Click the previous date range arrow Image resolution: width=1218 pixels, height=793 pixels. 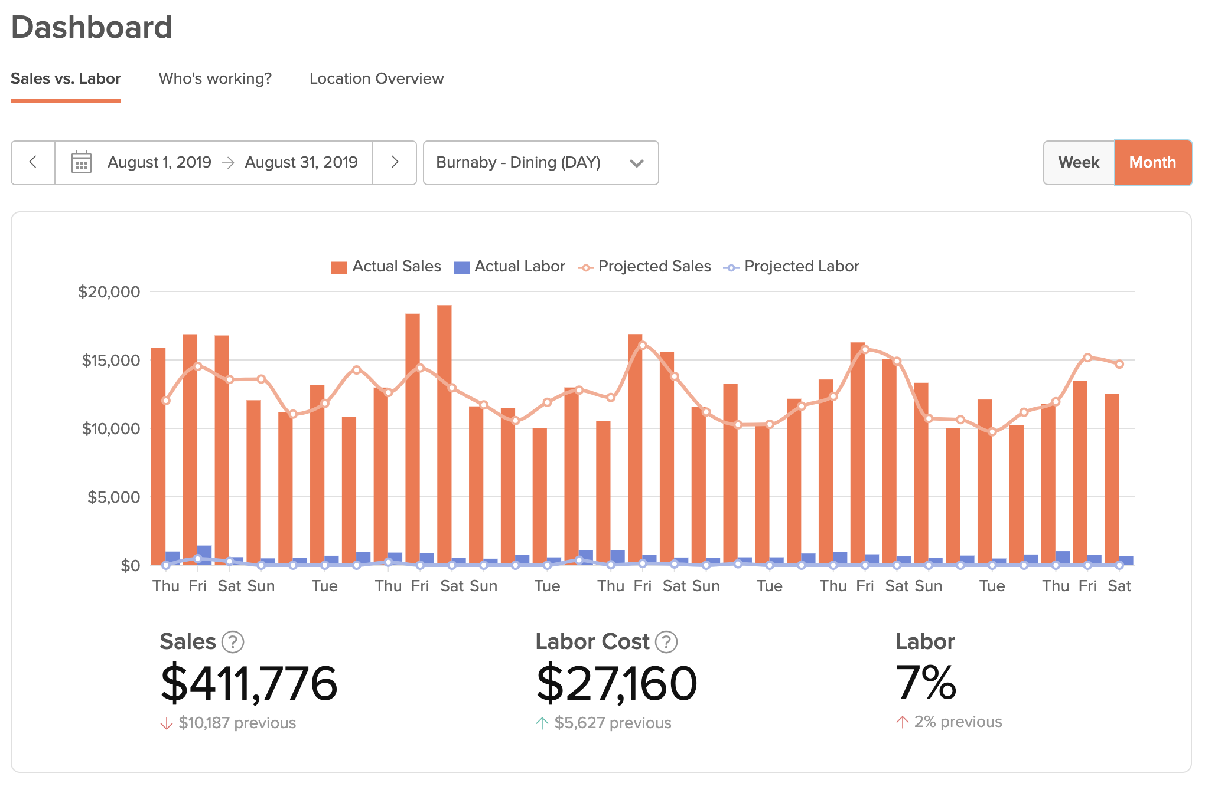[33, 162]
